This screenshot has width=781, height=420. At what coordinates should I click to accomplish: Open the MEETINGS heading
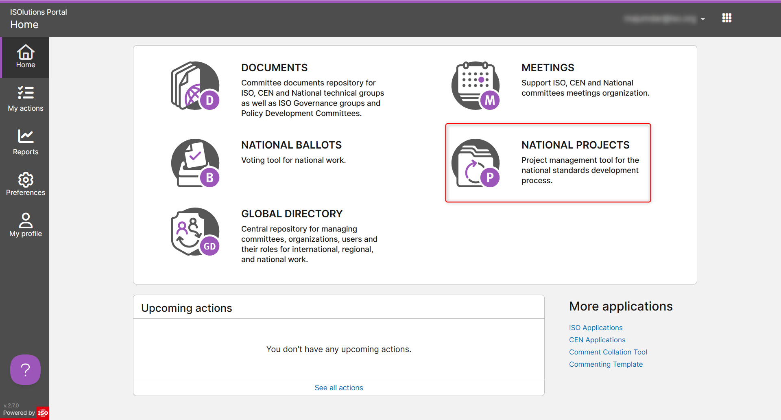[548, 68]
